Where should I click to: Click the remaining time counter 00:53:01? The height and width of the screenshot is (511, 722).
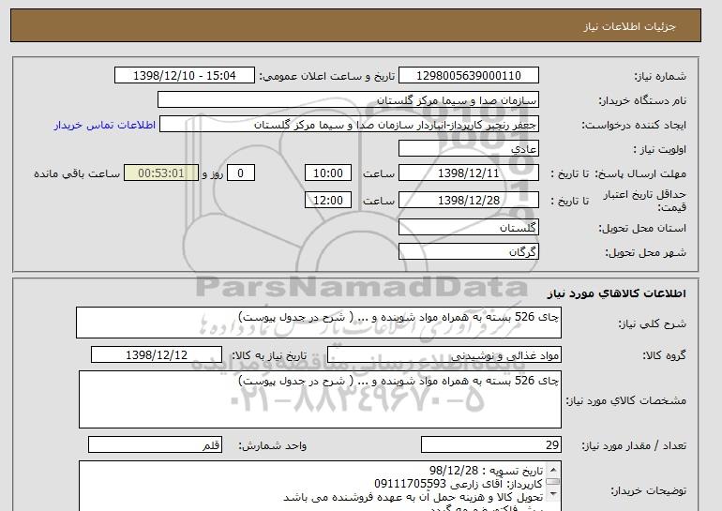point(161,173)
